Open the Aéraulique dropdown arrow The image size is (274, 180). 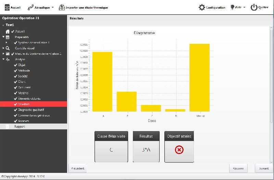53,8
